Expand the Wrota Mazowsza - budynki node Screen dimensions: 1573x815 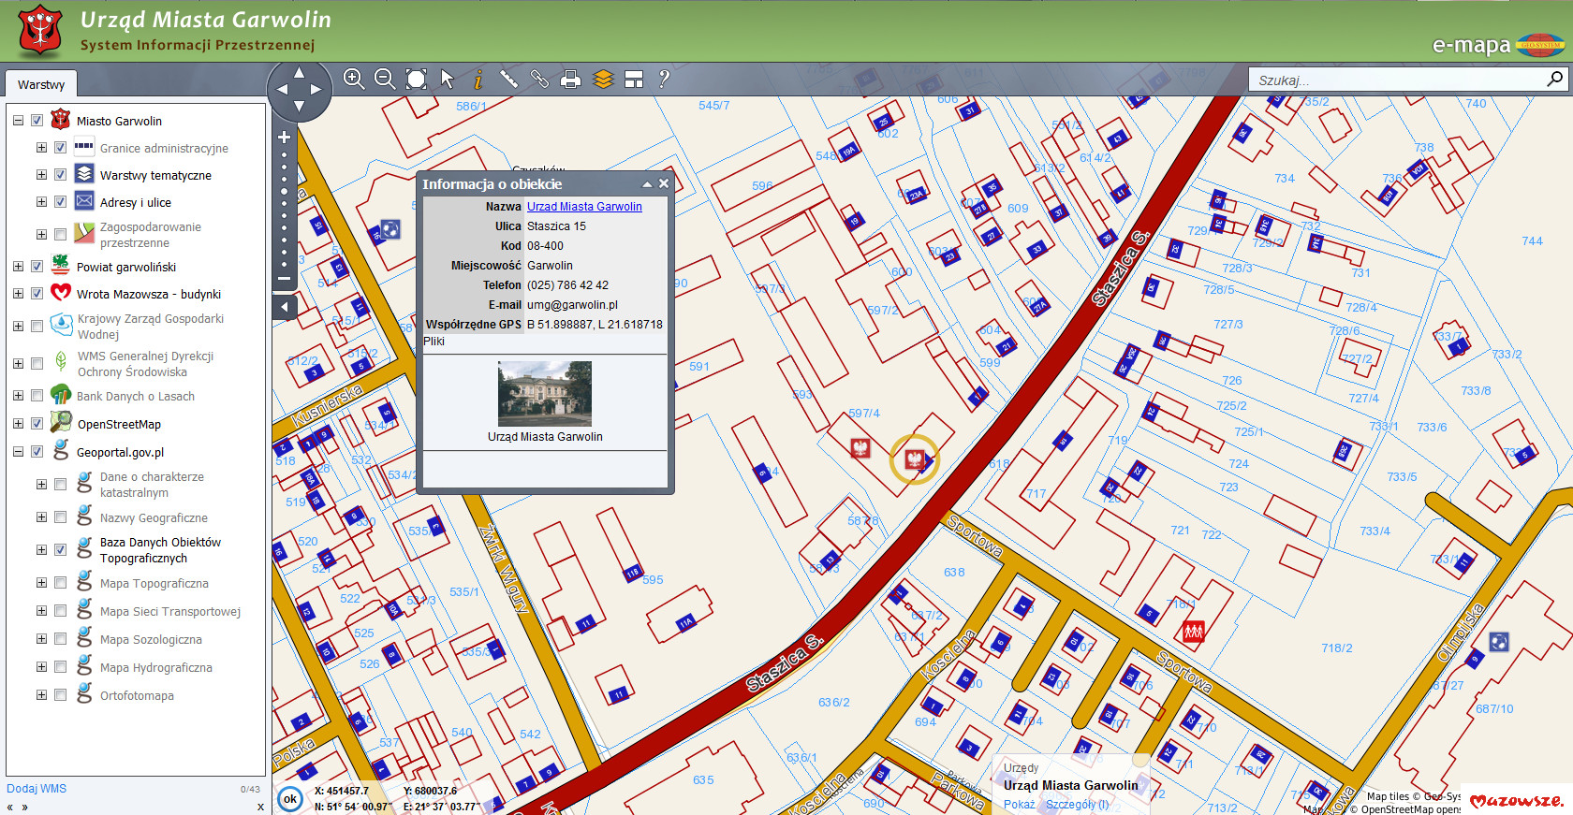[x=18, y=294]
